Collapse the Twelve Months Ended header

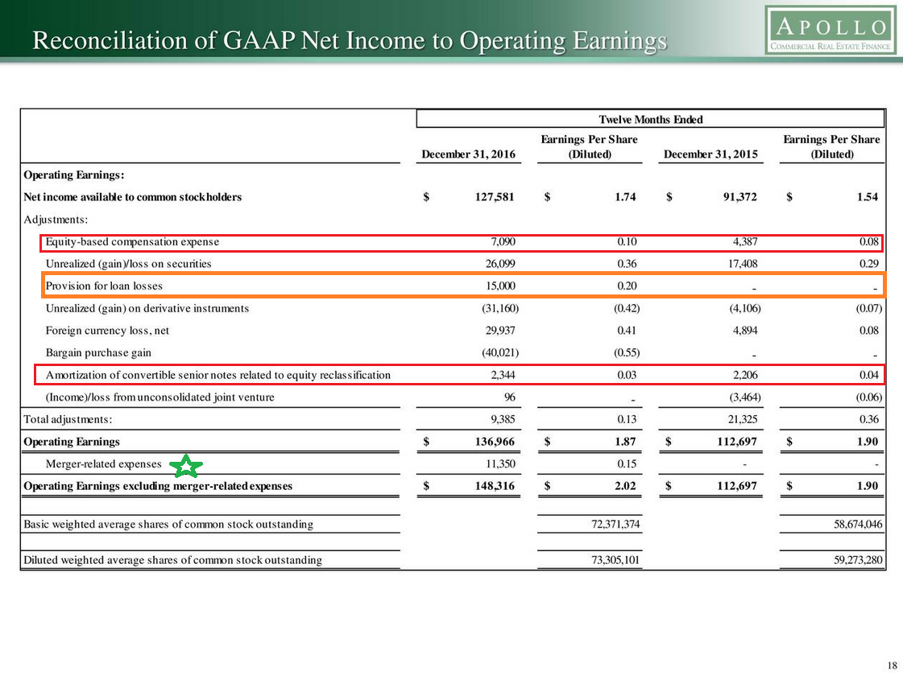(x=650, y=118)
